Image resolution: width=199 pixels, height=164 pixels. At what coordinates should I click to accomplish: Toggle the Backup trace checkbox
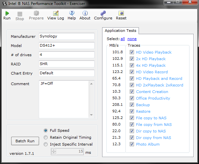pyautogui.click(x=132, y=105)
